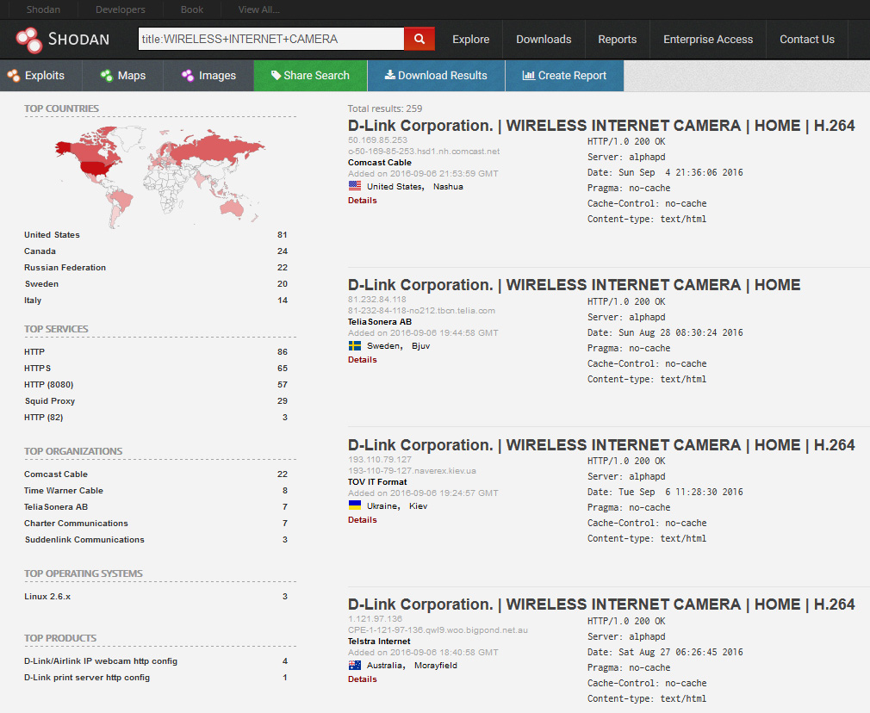Click the top countries world map
Viewport: 870px width, 713px height.
(160, 177)
